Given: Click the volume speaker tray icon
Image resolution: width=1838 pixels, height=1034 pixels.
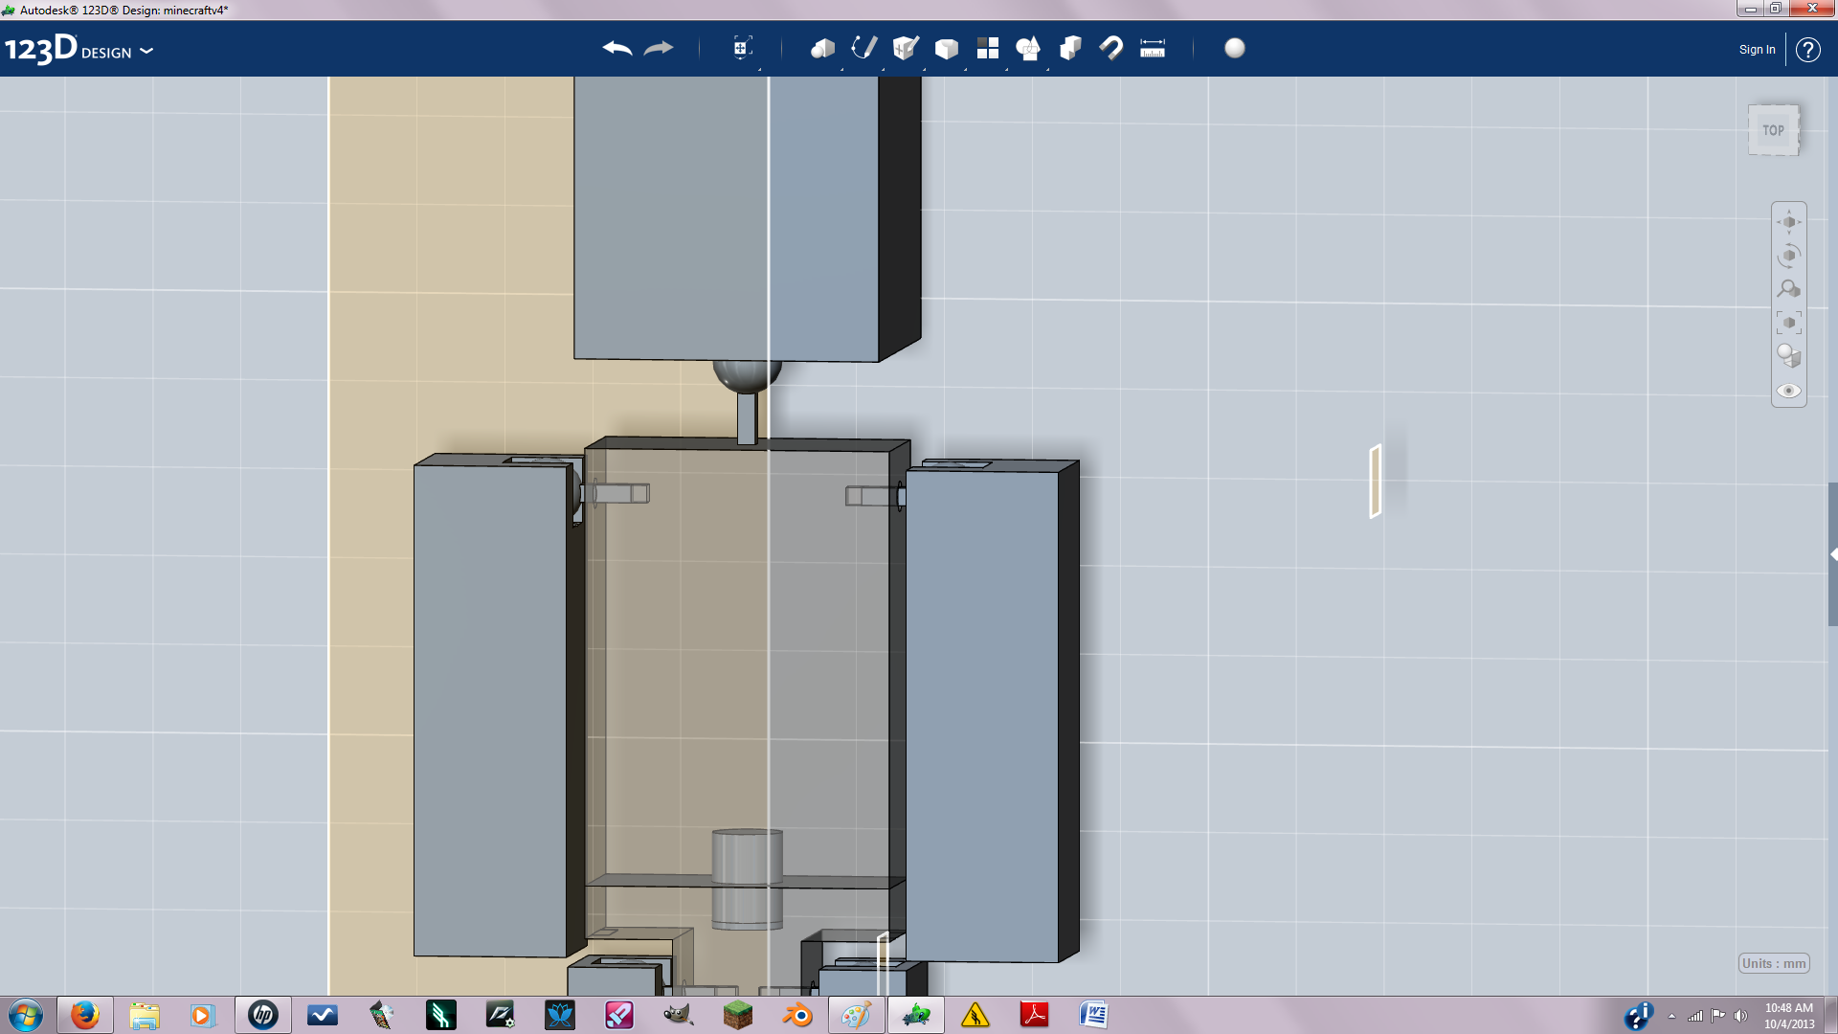Looking at the screenshot, I should pyautogui.click(x=1740, y=1016).
